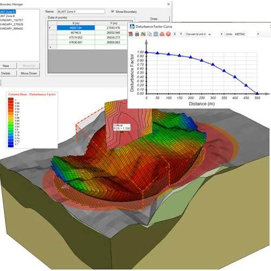
Task: Click the curve point at distance 350
Action: click(x=224, y=70)
